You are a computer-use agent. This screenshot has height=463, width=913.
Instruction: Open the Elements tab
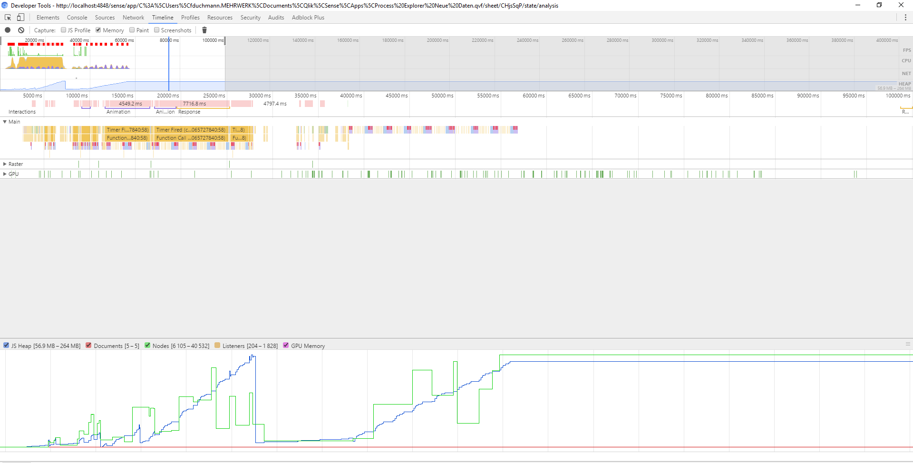pyautogui.click(x=48, y=18)
